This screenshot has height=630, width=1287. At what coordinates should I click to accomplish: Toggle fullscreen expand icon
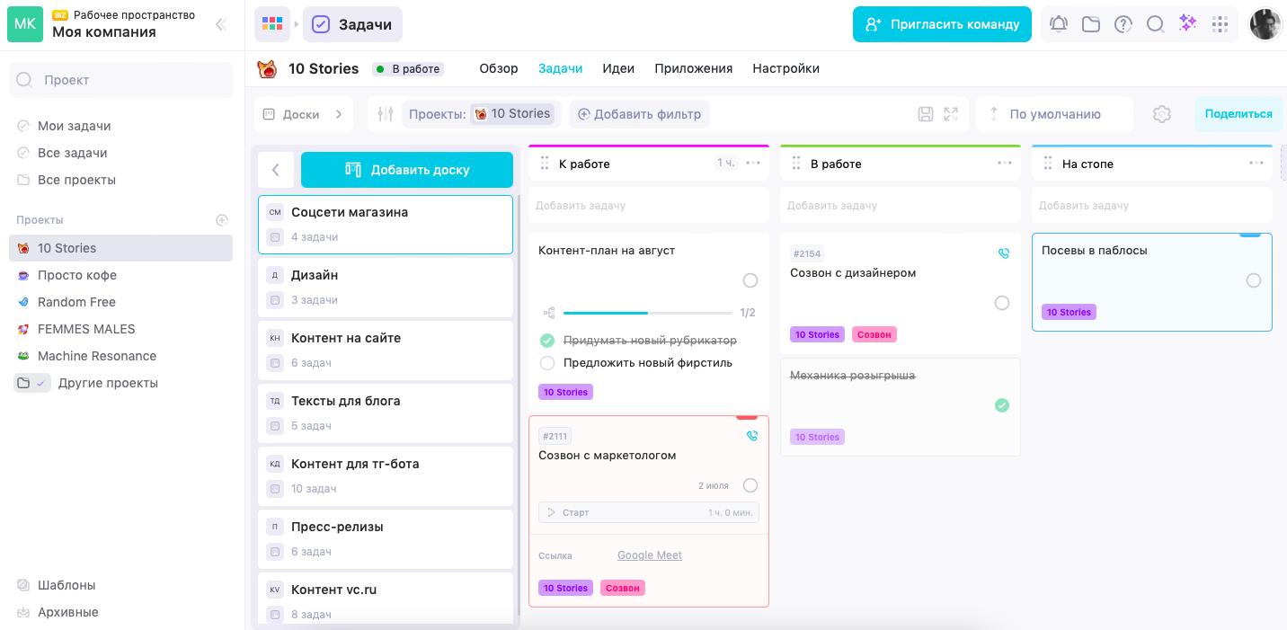click(951, 114)
